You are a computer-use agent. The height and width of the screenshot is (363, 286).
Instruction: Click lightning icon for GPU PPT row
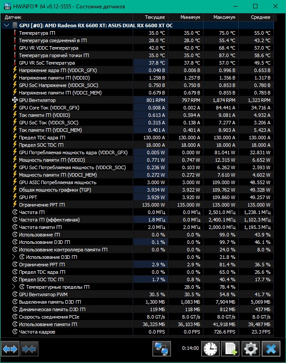[15, 197]
